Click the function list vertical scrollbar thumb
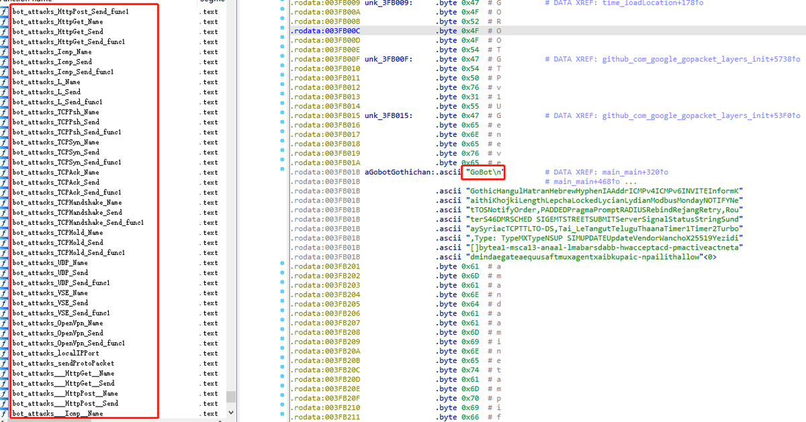 tap(231, 397)
